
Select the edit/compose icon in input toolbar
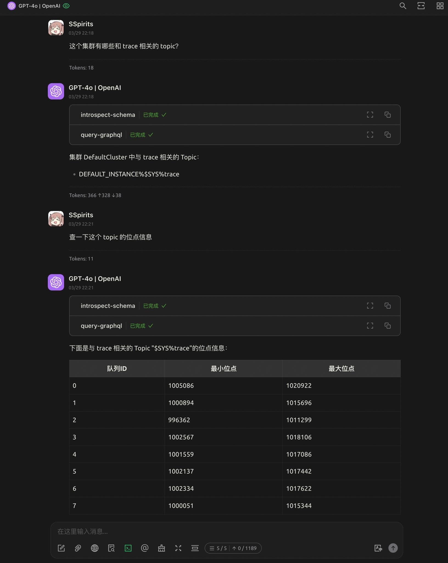pyautogui.click(x=61, y=548)
